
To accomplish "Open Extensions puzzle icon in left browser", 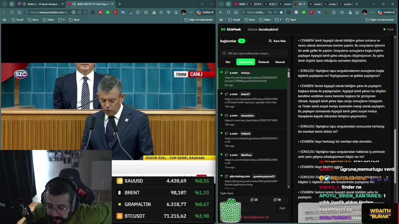I will [x=137, y=12].
